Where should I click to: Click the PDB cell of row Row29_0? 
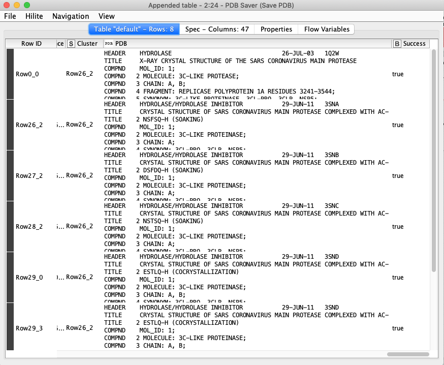coord(246,278)
